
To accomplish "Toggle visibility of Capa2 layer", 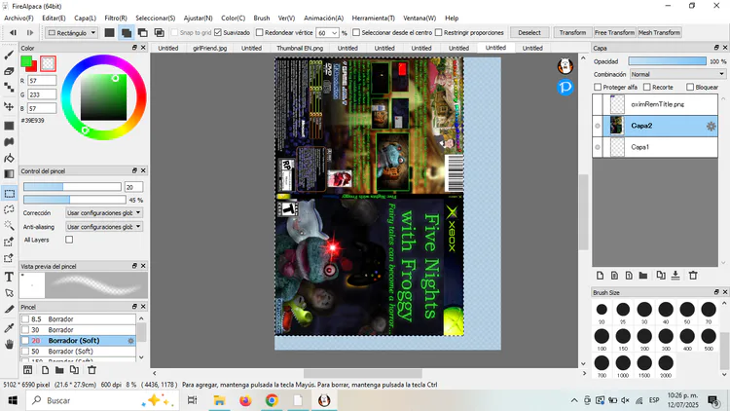I will [x=598, y=126].
